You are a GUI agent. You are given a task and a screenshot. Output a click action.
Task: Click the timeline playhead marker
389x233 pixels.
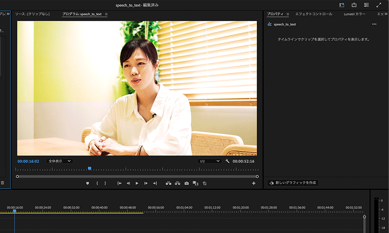click(x=15, y=211)
